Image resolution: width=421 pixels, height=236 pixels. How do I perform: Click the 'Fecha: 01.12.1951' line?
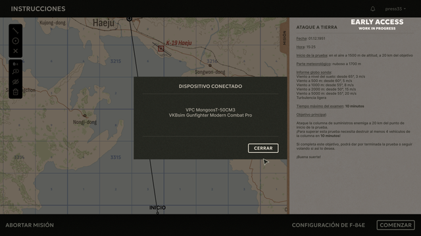tap(310, 38)
